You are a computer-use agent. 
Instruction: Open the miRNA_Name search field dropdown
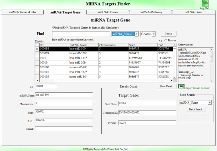(x=137, y=34)
